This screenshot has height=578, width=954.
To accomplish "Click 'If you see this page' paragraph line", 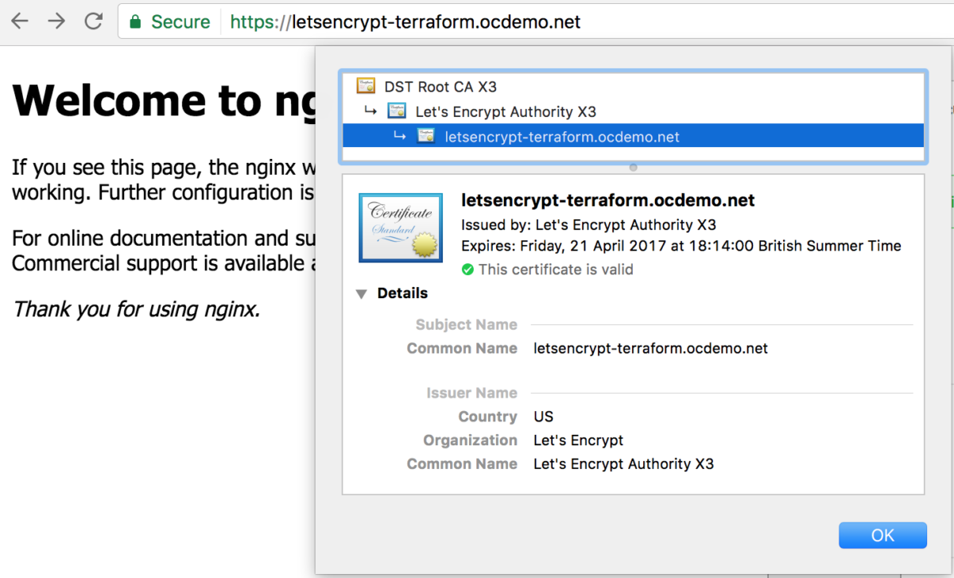I will click(163, 168).
